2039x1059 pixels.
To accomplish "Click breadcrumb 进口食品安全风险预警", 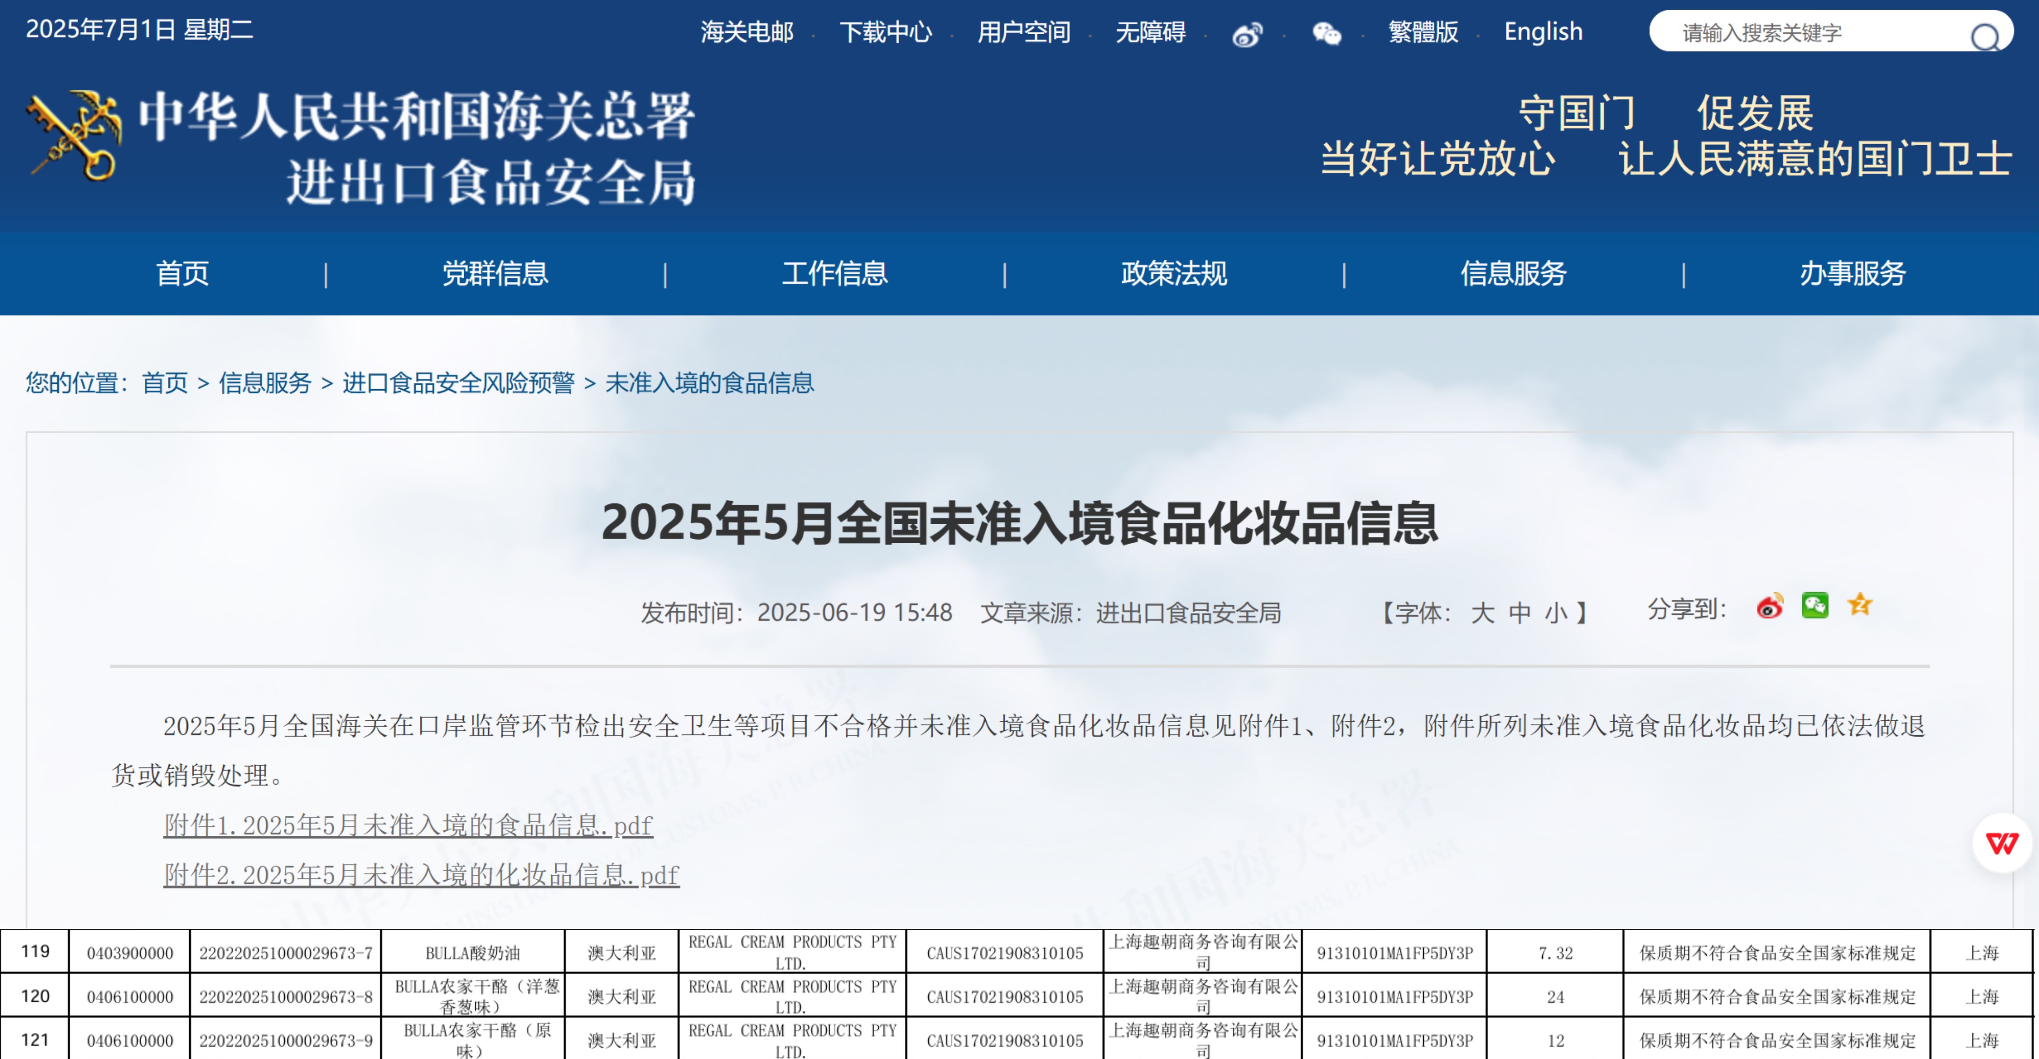I will coord(458,383).
